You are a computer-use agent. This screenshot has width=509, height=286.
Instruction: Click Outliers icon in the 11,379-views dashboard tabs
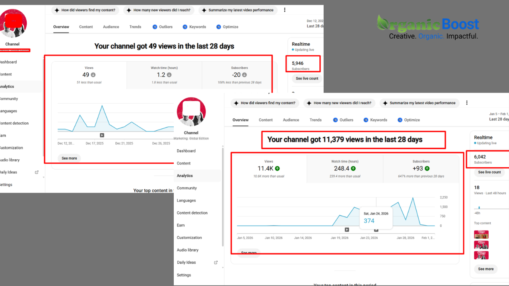(335, 120)
